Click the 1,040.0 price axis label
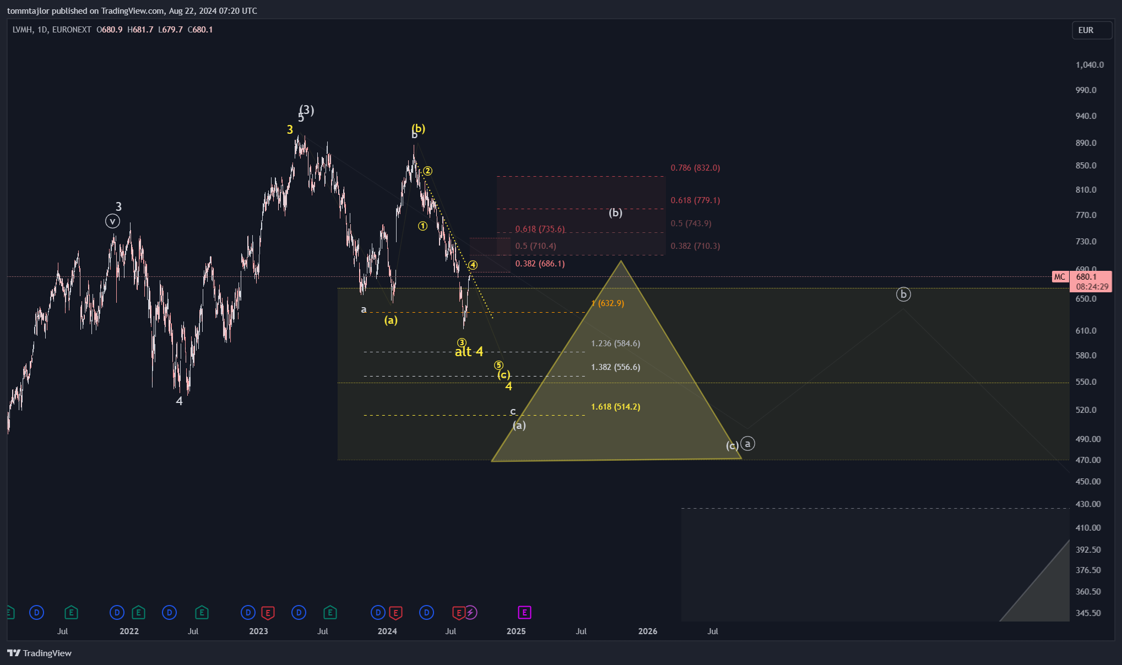Screen dimensions: 1122x665 click(1090, 65)
